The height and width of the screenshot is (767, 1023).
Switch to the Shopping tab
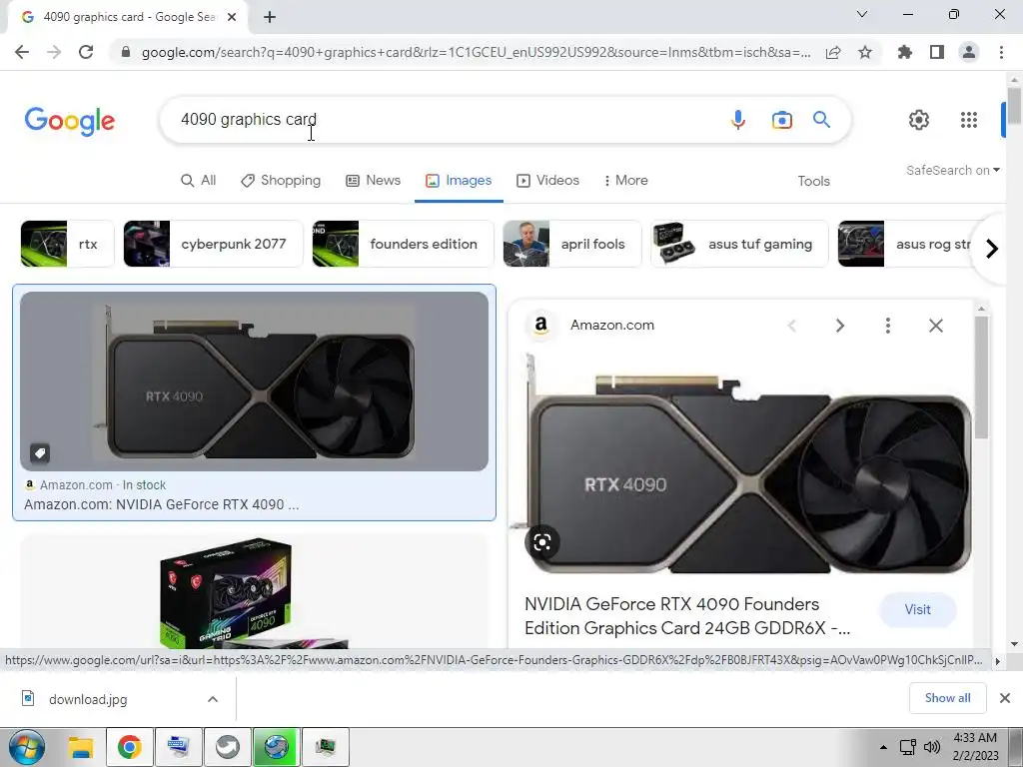pyautogui.click(x=281, y=181)
